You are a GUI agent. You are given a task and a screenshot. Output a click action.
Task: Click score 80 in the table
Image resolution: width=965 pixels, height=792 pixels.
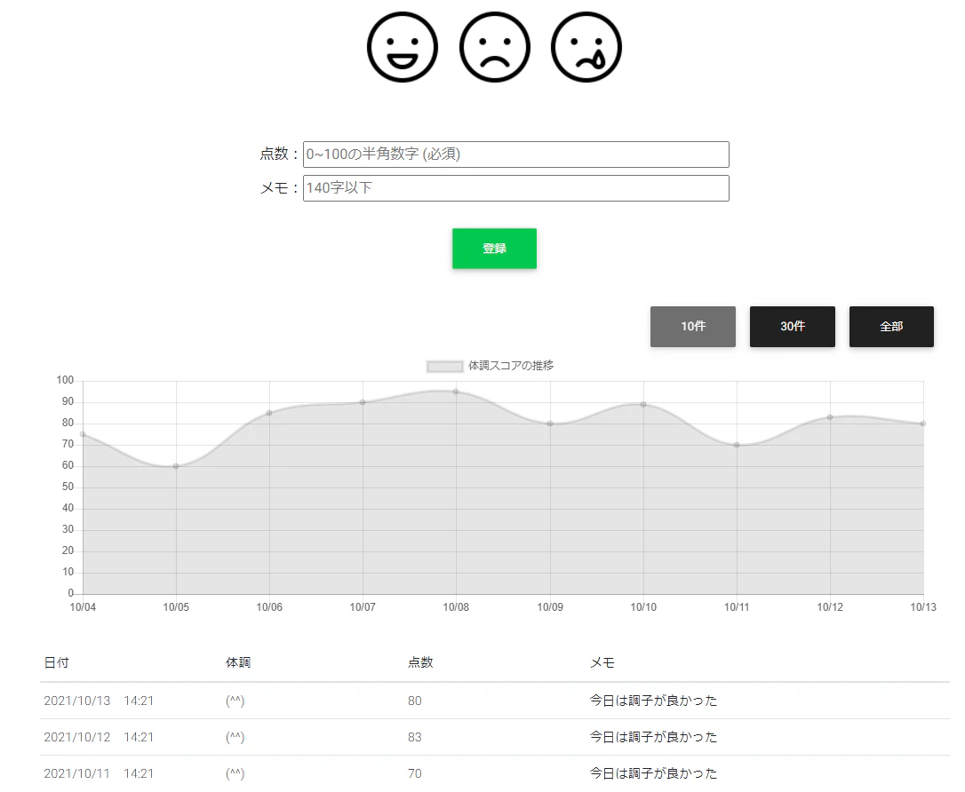415,701
